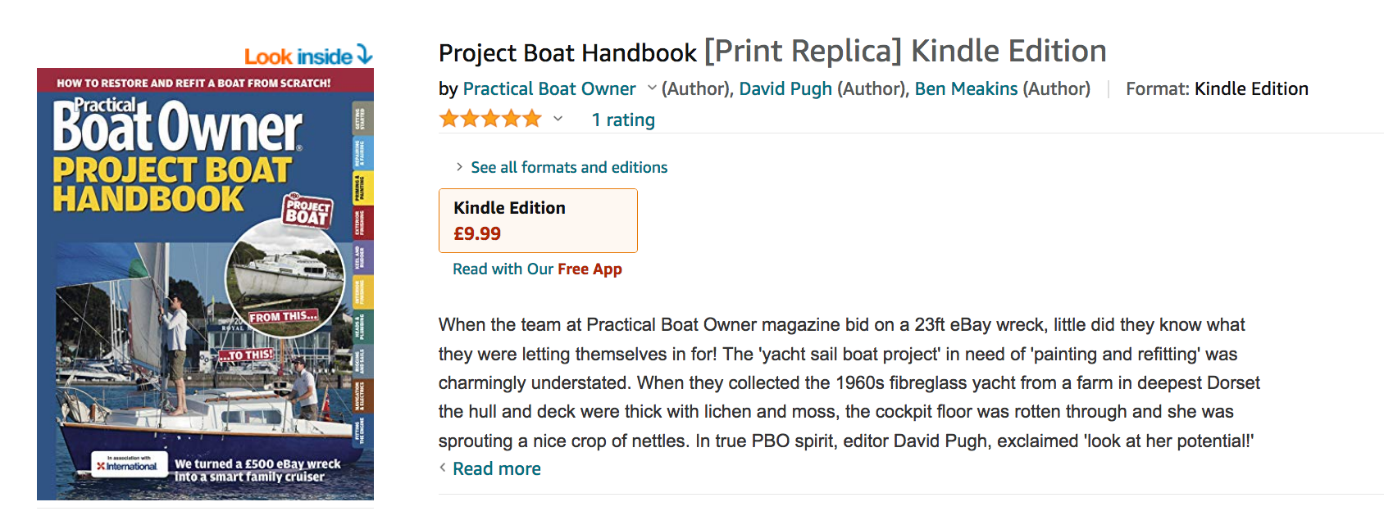
Task: Click the small chevron beside Read more
Action: click(443, 468)
